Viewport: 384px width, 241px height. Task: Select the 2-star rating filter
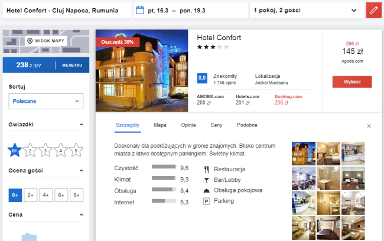coord(30,151)
